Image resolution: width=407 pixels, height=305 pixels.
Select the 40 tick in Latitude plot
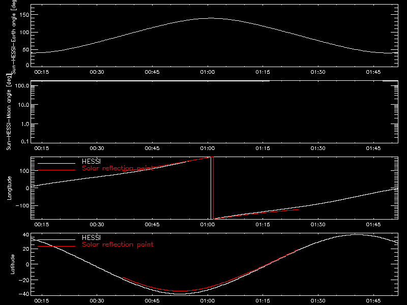pyautogui.click(x=26, y=235)
